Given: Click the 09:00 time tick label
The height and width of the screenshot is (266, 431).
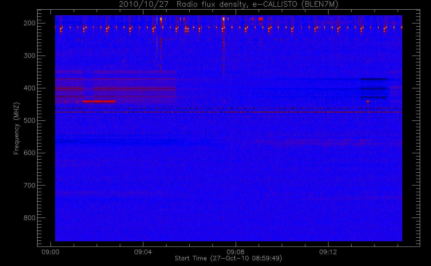Looking at the screenshot, I should (51, 252).
